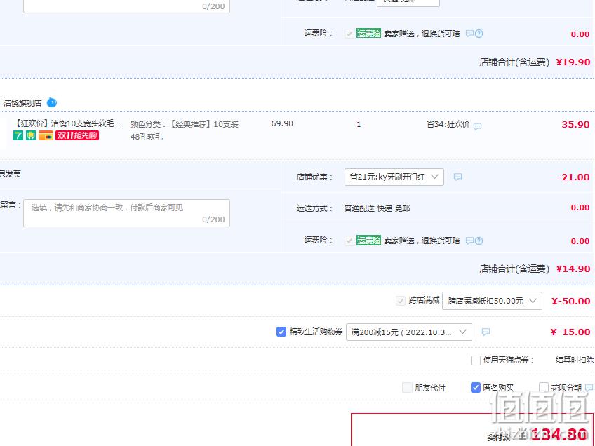
Task: Click green 运费险 tag in 洁饶 shop section
Action: pyautogui.click(x=368, y=241)
